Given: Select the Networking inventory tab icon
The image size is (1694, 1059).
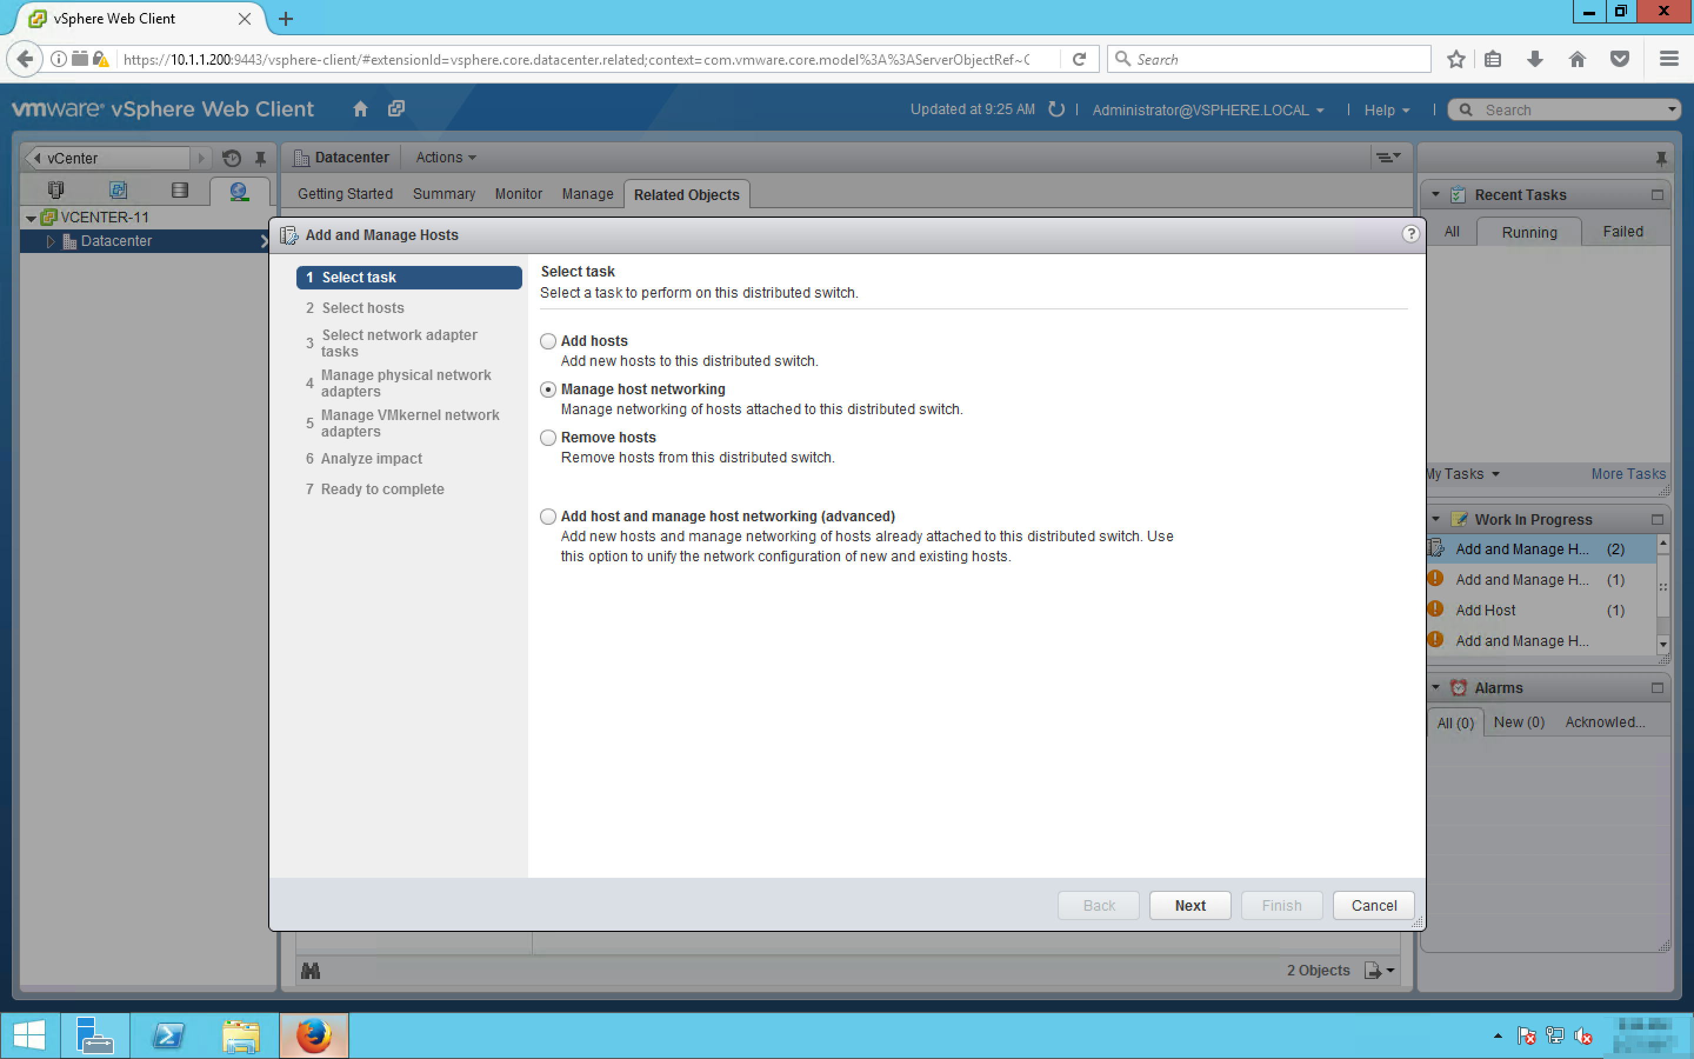Looking at the screenshot, I should click(x=239, y=191).
